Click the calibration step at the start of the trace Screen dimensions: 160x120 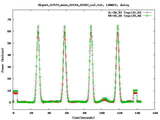pyautogui.click(x=15, y=92)
